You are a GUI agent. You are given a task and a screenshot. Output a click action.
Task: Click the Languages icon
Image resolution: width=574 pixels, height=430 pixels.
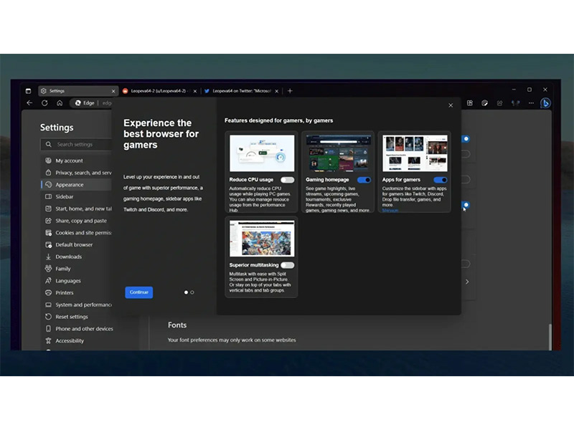coord(48,281)
